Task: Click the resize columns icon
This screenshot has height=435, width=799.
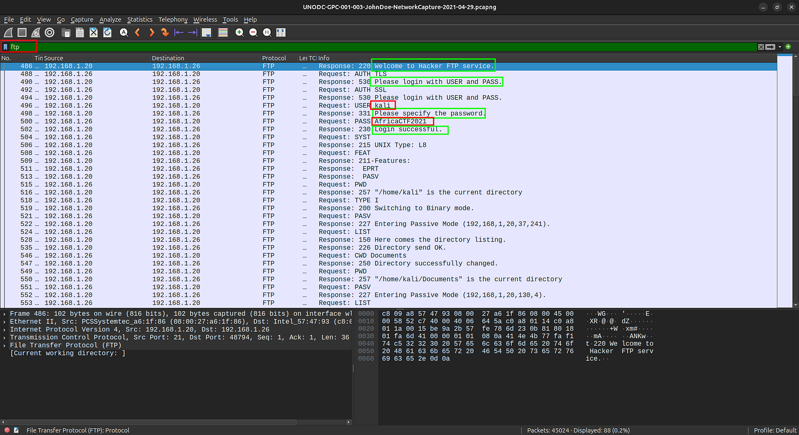Action: tap(281, 32)
